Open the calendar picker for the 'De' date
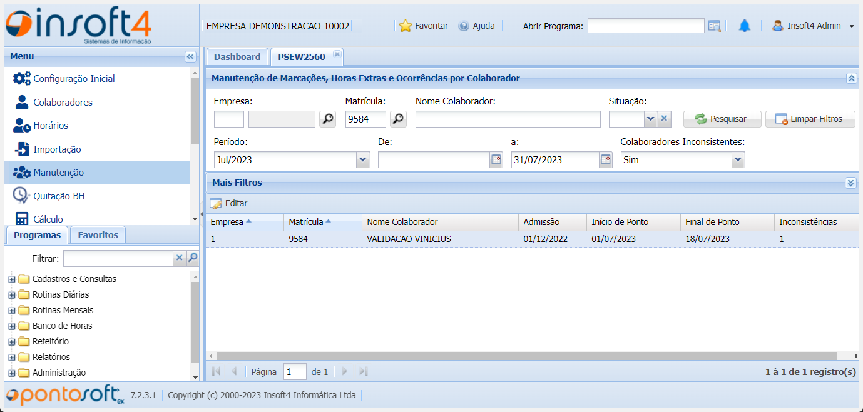Screen dimensions: 863x412 coord(496,159)
